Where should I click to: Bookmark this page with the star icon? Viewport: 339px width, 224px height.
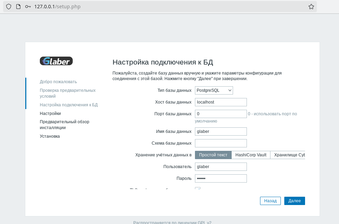311,7
